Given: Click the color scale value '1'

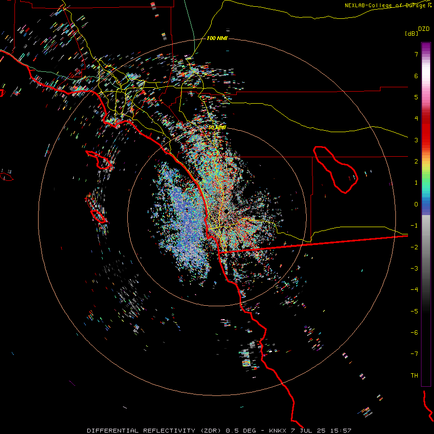Looking at the screenshot, I should pyautogui.click(x=416, y=183).
